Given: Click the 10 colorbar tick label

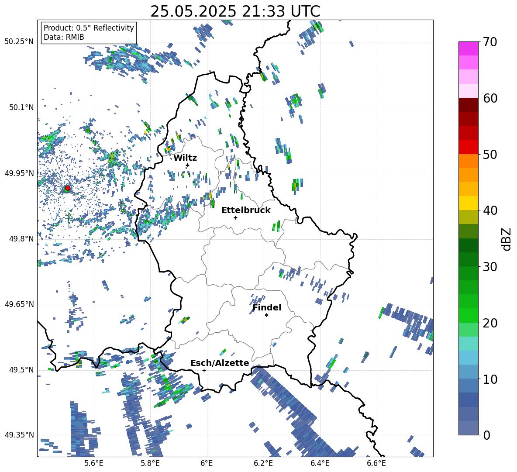Looking at the screenshot, I should (490, 379).
